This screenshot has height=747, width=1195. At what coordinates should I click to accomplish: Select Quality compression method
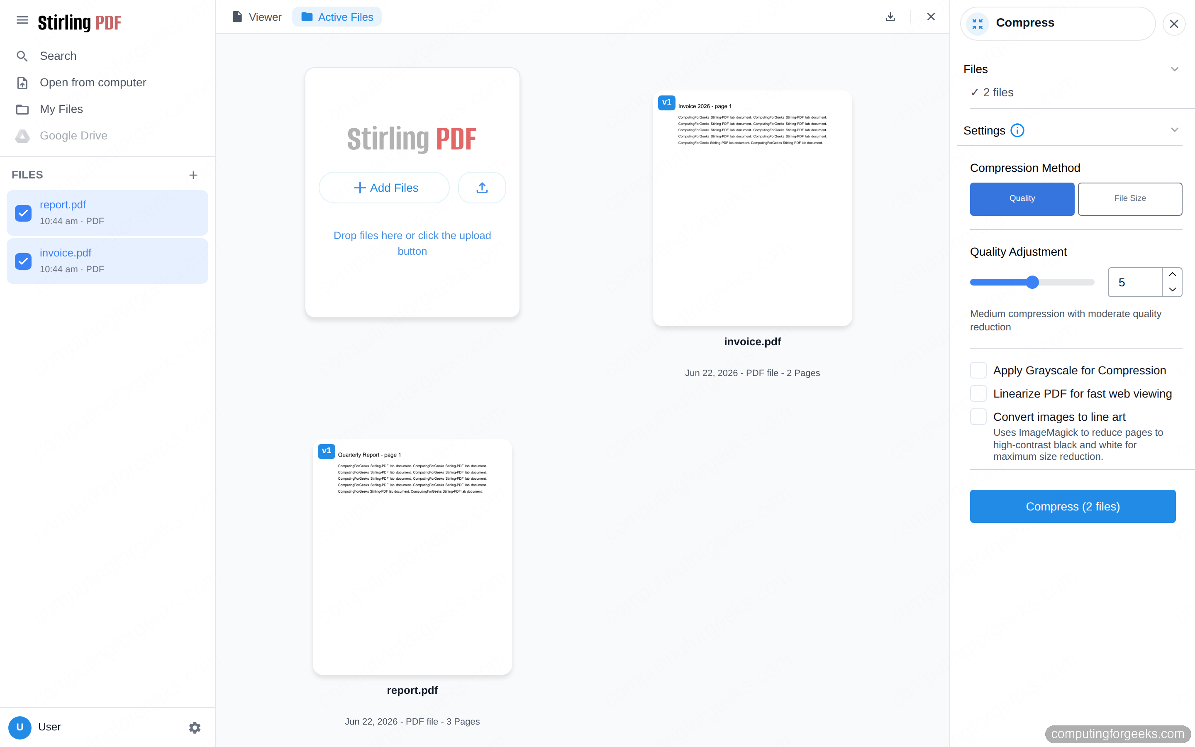click(1022, 199)
